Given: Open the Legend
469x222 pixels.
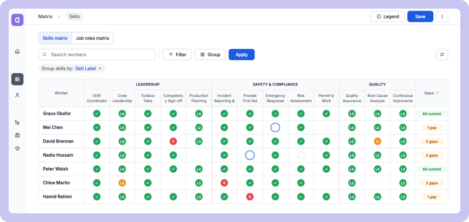Looking at the screenshot, I should coord(387,17).
